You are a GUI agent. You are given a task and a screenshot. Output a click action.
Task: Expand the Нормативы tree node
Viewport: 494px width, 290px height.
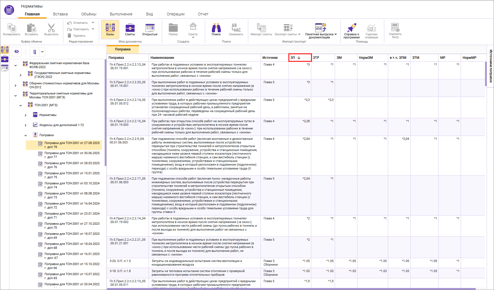pos(25,115)
